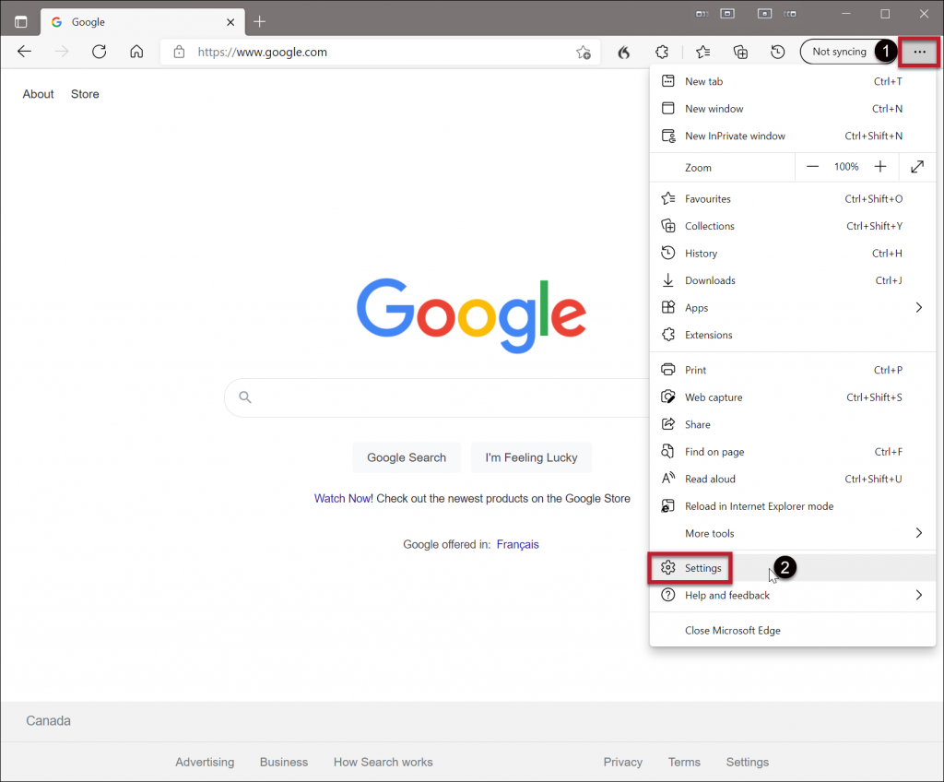Open Settings from the menu

pos(792,568)
